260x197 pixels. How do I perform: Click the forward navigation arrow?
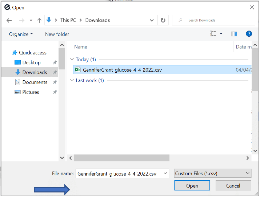(21, 20)
